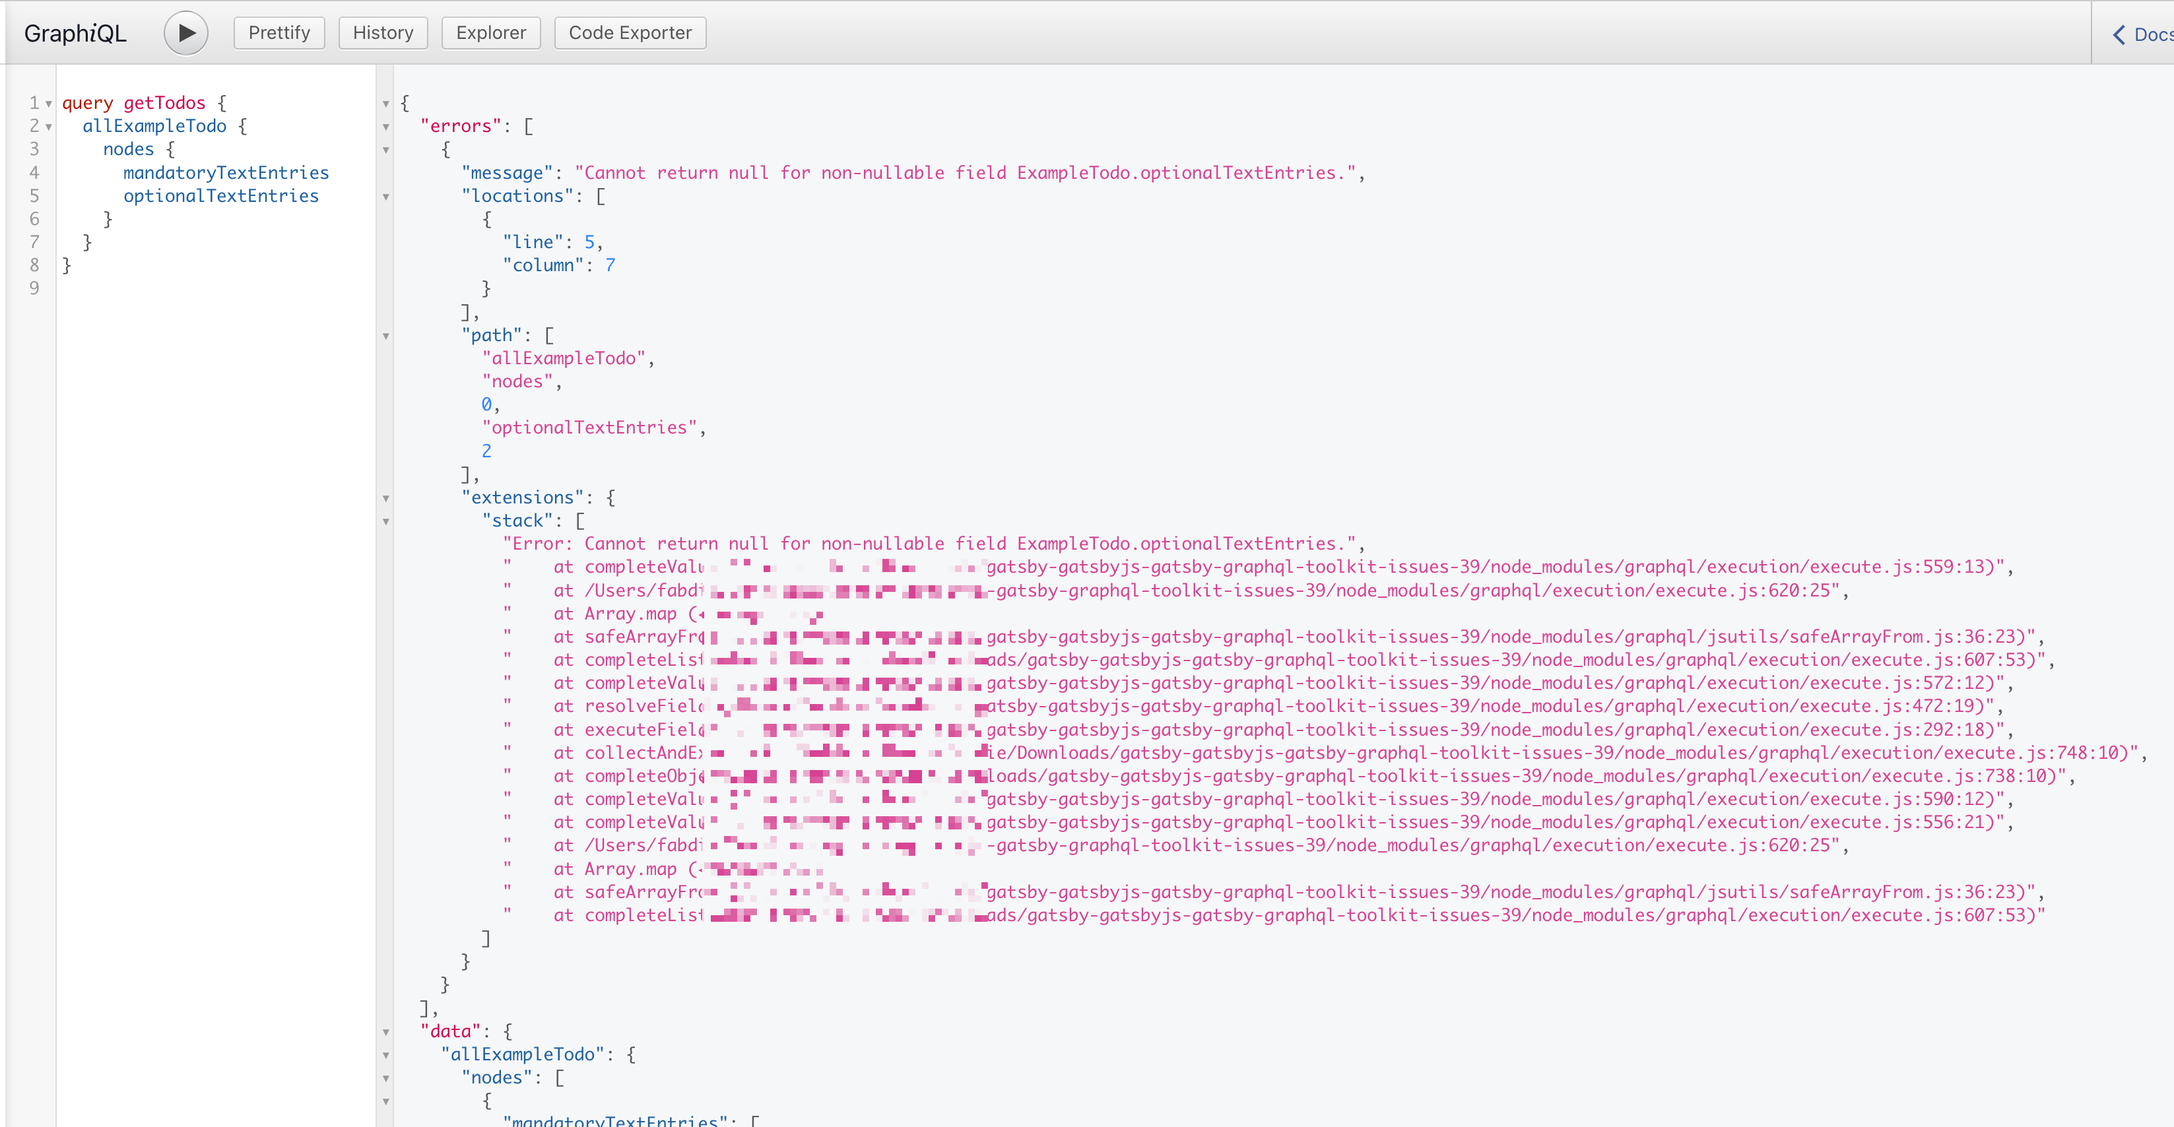Collapse the path array
2174x1127 pixels.
(385, 335)
